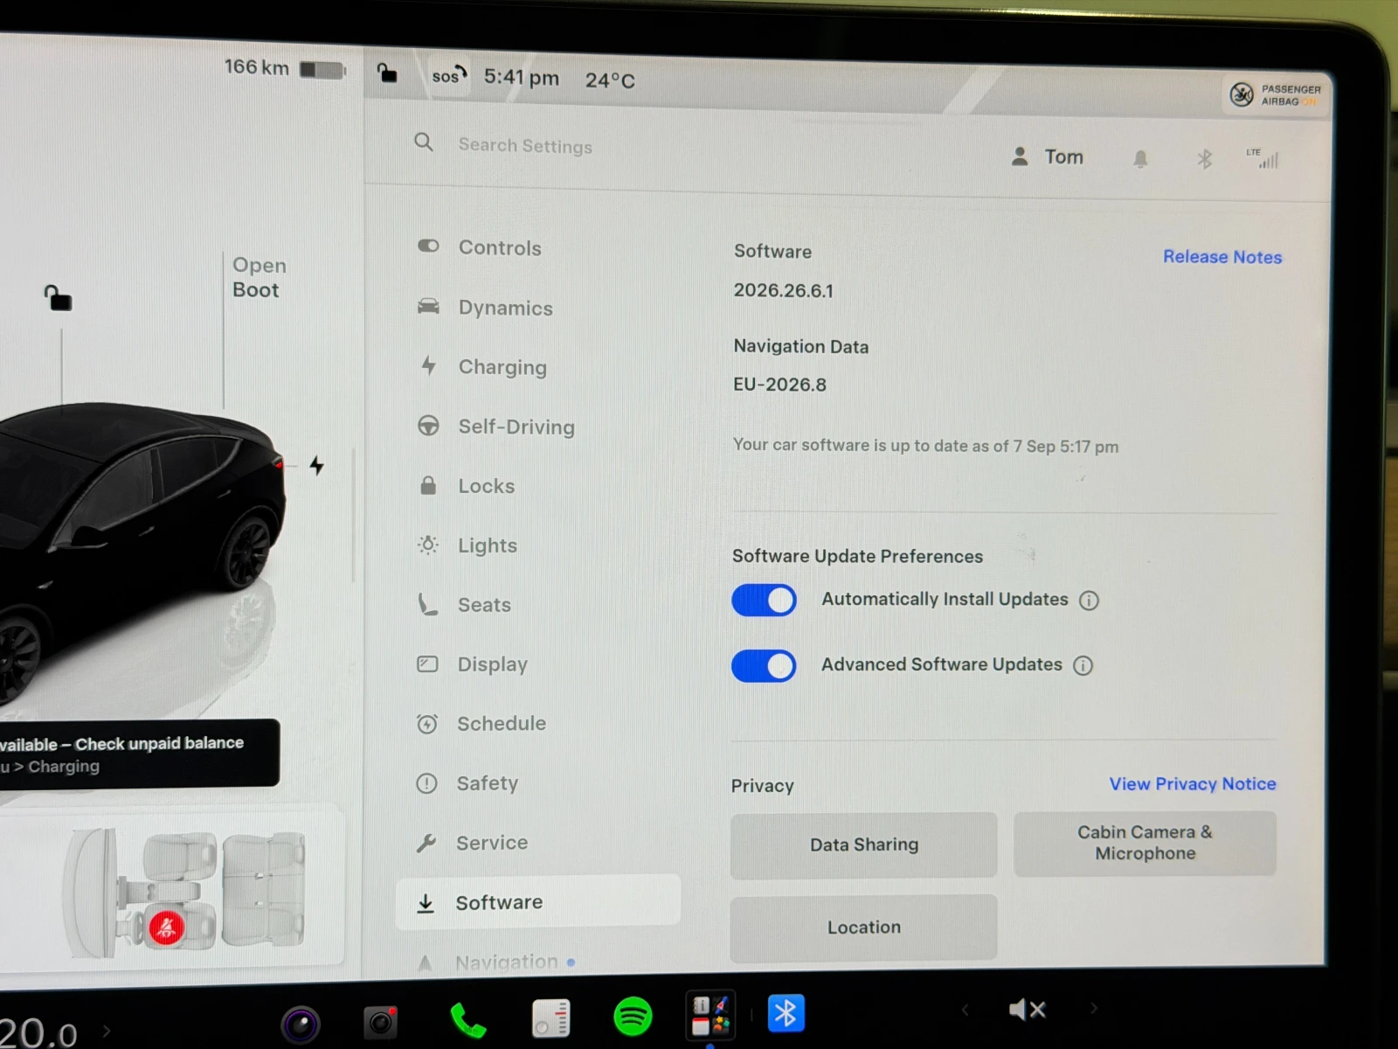The height and width of the screenshot is (1049, 1398).
Task: Click the Search Settings field
Action: (525, 146)
